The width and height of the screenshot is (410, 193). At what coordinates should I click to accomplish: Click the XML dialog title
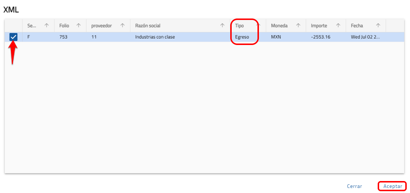coord(11,10)
